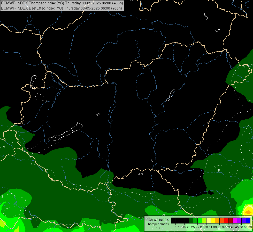
Task: Click the orange 33-35 legend swatch
Action: 217,221
